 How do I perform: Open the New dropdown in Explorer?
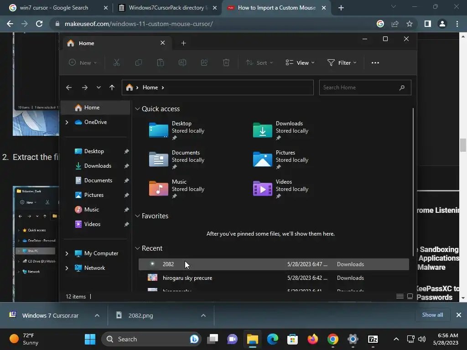coord(83,62)
